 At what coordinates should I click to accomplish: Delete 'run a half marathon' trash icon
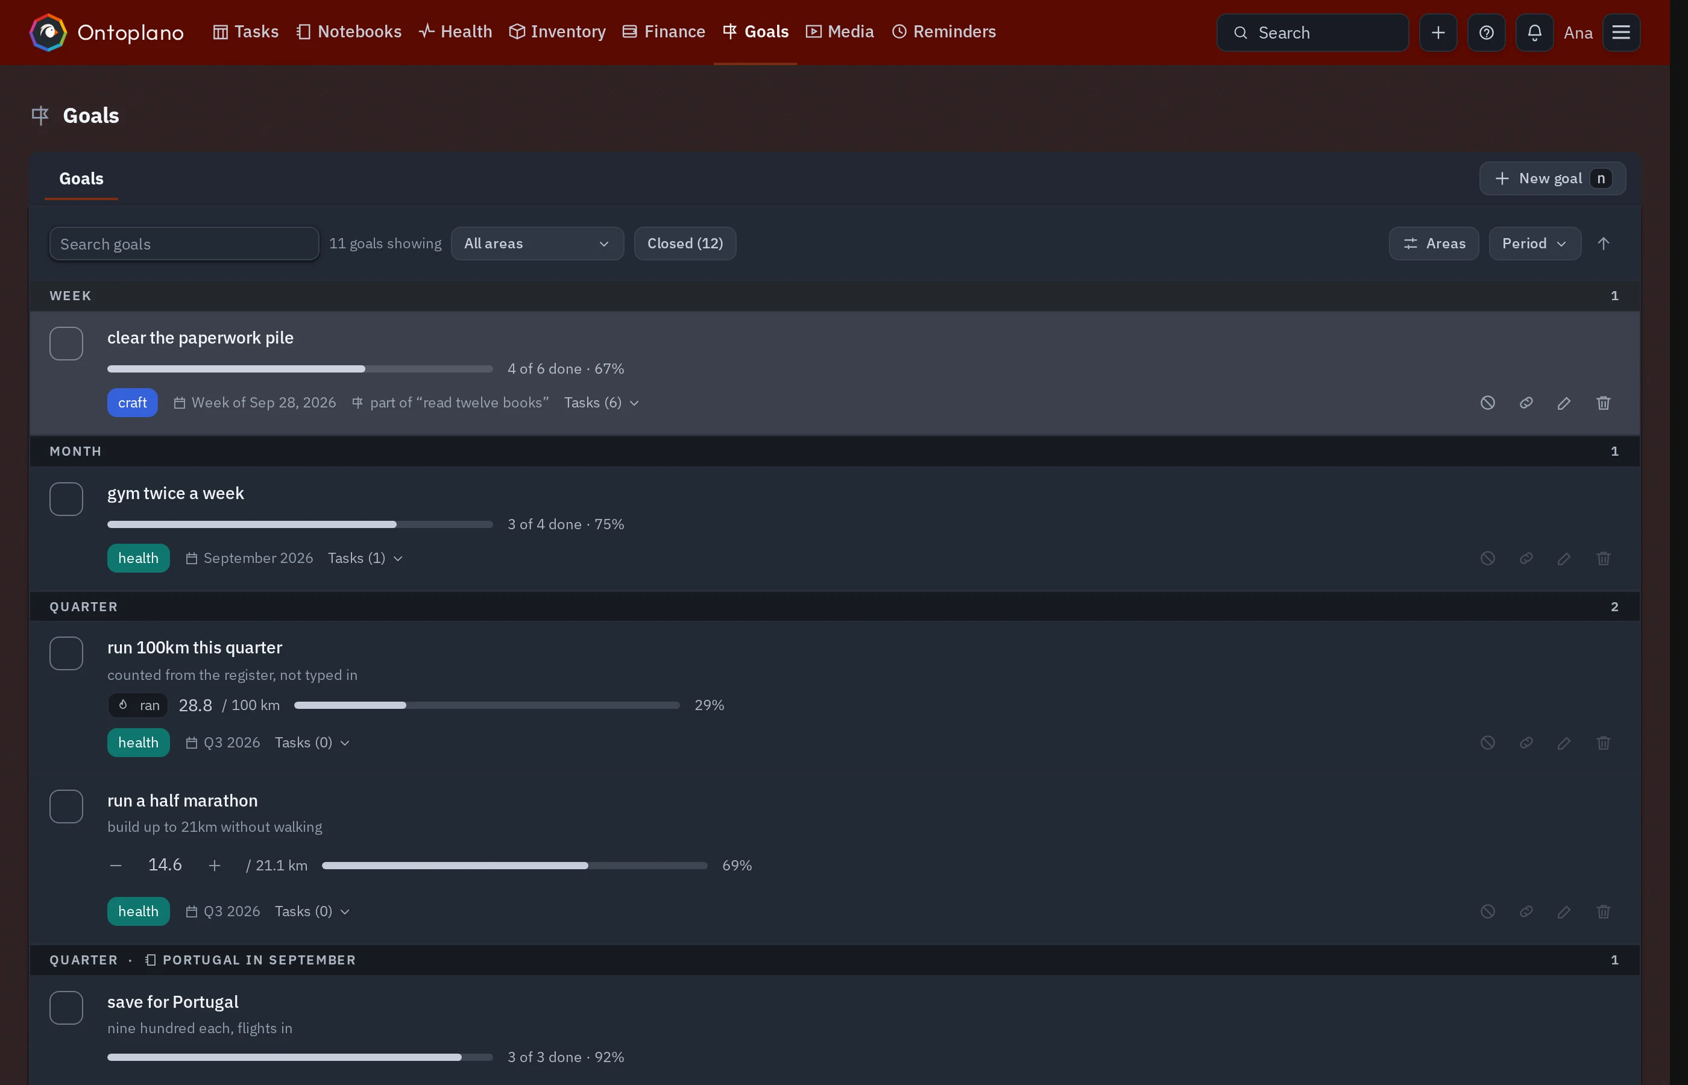(1604, 911)
